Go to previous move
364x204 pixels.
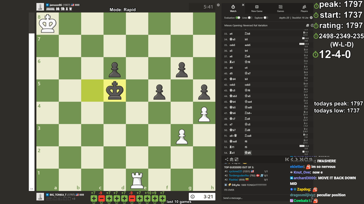(x=292, y=159)
